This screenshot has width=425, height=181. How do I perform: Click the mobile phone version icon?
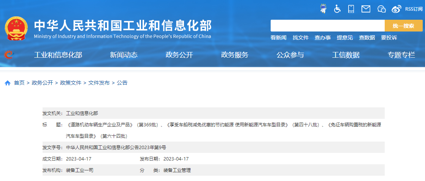click(x=351, y=8)
